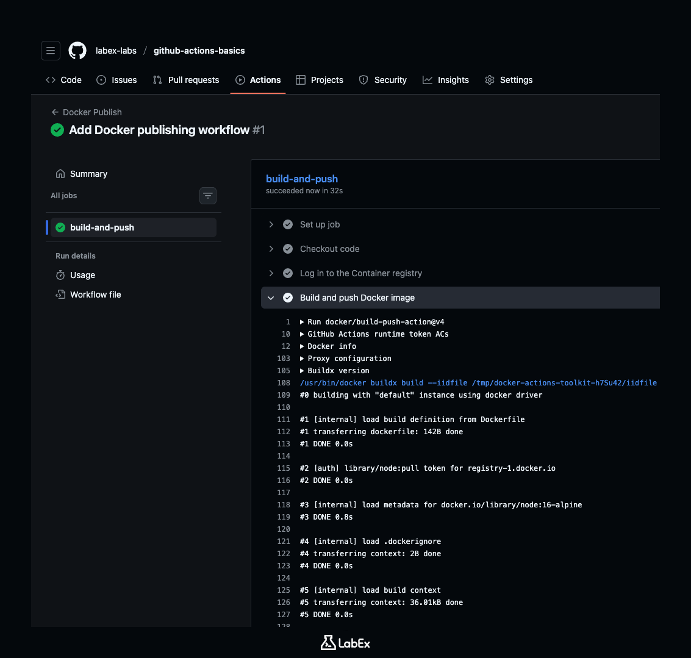This screenshot has height=658, width=691.
Task: Open the github-actions-basics repository link
Action: 199,51
